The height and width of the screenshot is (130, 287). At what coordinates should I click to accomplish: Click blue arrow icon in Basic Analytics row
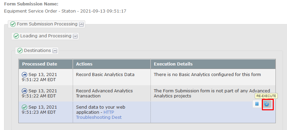coord(24,75)
